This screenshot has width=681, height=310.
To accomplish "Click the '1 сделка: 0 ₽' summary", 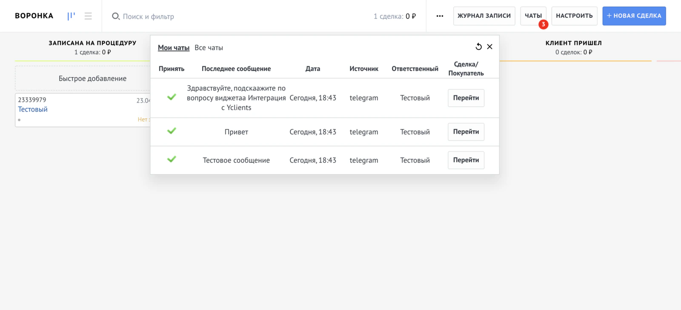I will coord(395,16).
